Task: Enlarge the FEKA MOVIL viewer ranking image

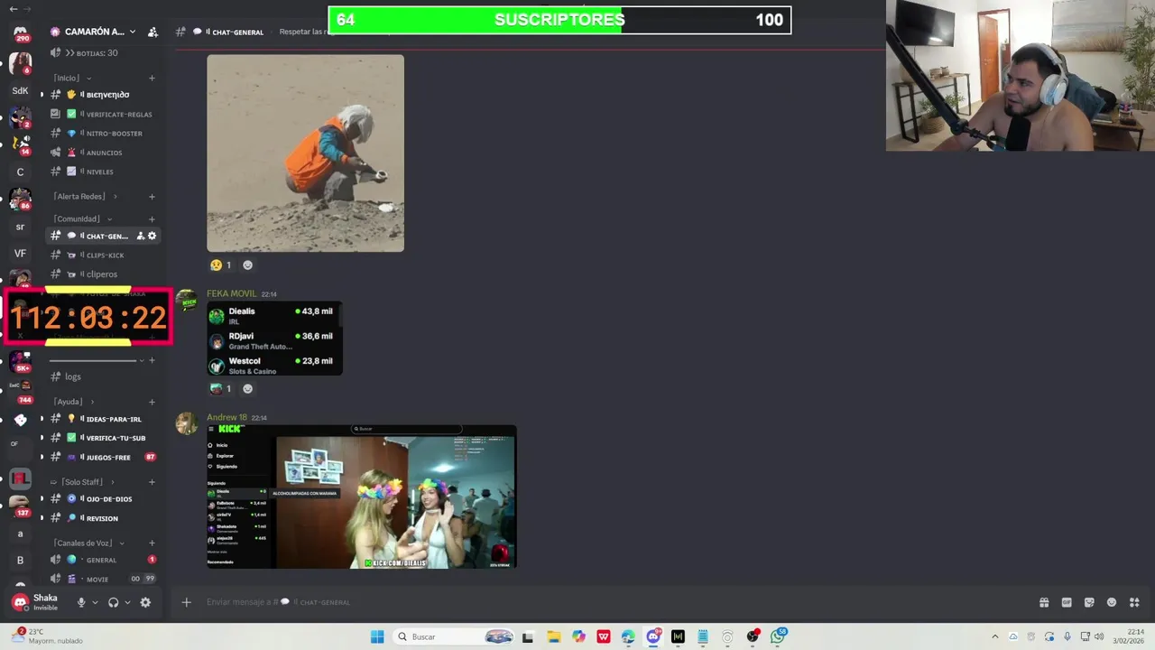Action: pyautogui.click(x=274, y=339)
